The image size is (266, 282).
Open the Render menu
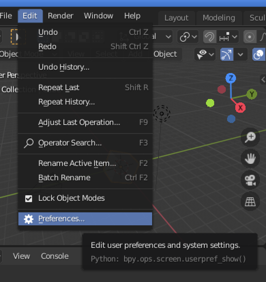tap(61, 16)
